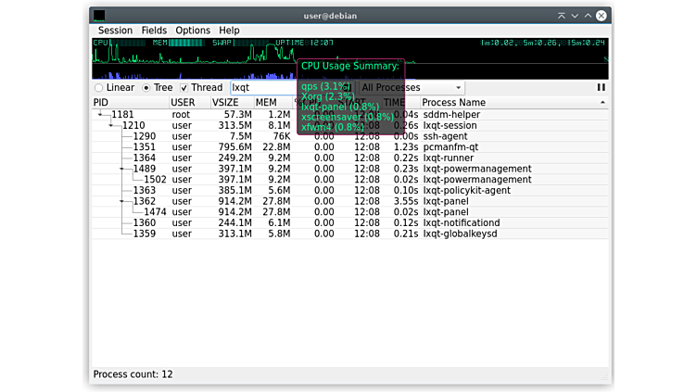697x392 pixels.
Task: Collapse the tree node for PID 1181
Action: coord(100,115)
